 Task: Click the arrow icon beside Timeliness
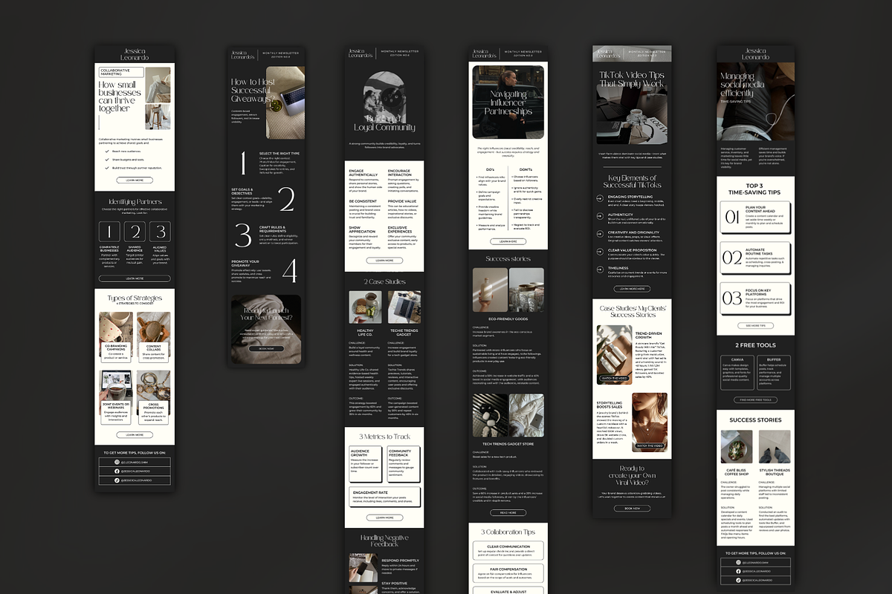(600, 270)
